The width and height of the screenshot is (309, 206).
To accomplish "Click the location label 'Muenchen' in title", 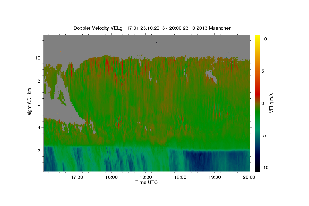I will (x=220, y=28).
